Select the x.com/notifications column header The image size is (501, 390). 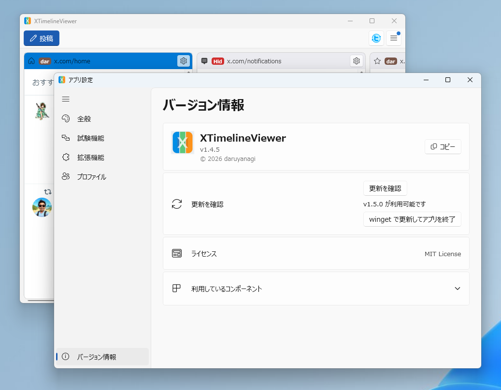[281, 61]
